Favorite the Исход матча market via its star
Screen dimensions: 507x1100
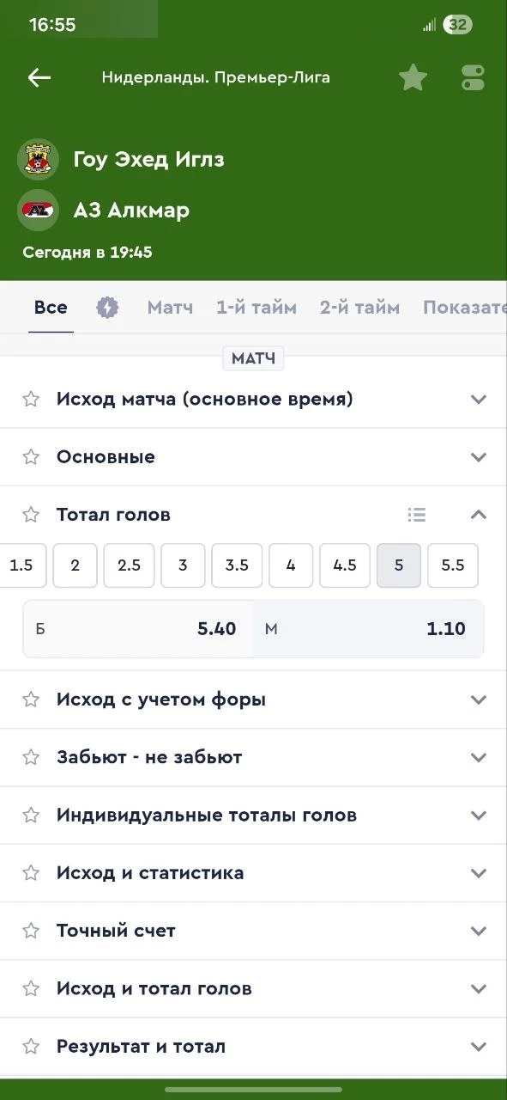(30, 398)
